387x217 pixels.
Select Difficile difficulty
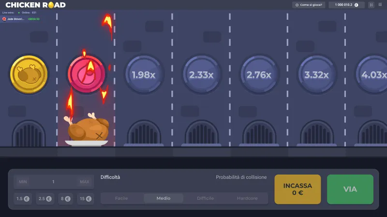pyautogui.click(x=205, y=198)
